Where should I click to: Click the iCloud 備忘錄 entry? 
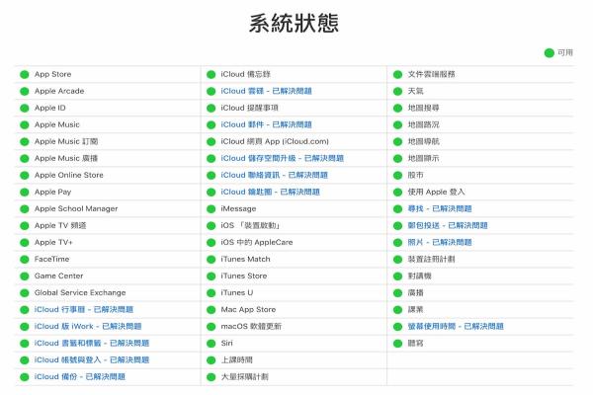[x=246, y=74]
